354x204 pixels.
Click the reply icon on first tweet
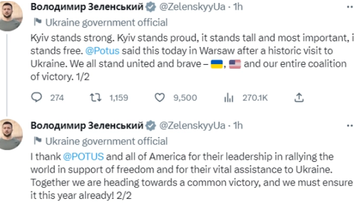(37, 98)
